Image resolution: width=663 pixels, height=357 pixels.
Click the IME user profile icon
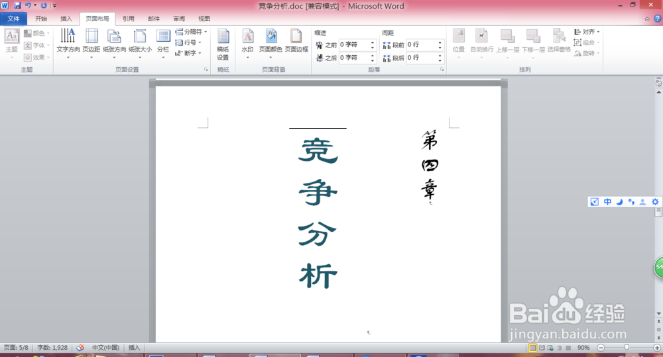pyautogui.click(x=642, y=202)
